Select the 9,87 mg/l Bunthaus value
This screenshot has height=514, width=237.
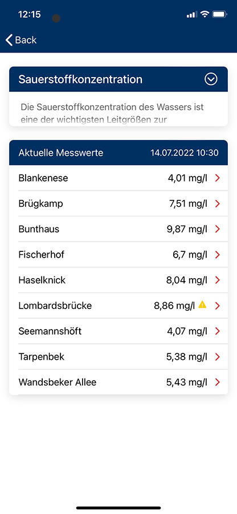(187, 229)
